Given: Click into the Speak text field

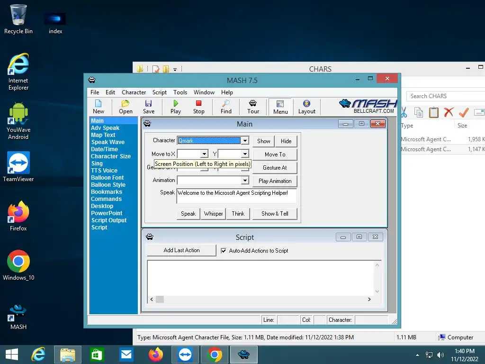Looking at the screenshot, I should (x=237, y=196).
